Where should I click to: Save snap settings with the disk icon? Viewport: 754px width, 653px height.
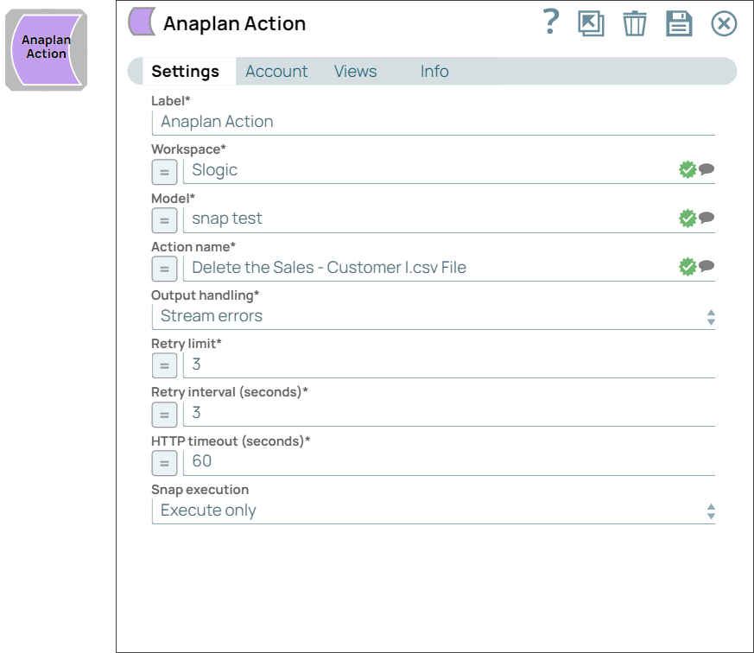click(679, 23)
